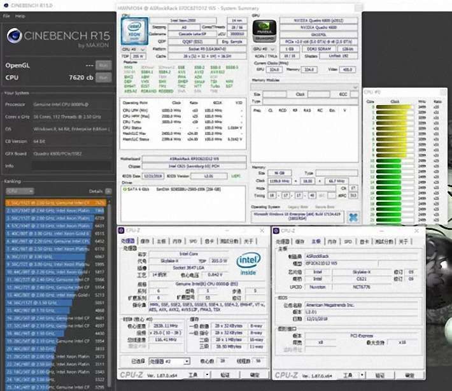This screenshot has height=391, width=452.
Task: Open the 处理器 #2 selection dropdown in CPU-Z
Action: coord(169,361)
